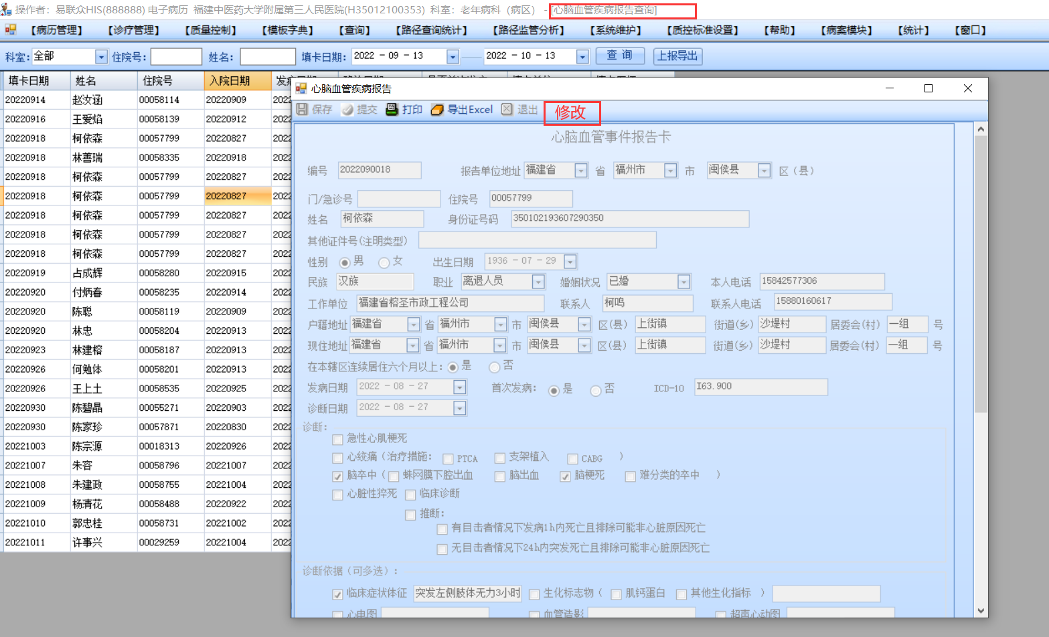
Task: Select 否 for 在本辖区连续居住六个月以上
Action: coord(494,367)
